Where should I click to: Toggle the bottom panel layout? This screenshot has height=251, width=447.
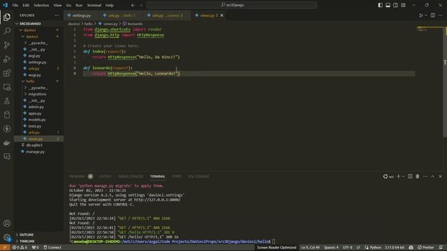point(388,5)
